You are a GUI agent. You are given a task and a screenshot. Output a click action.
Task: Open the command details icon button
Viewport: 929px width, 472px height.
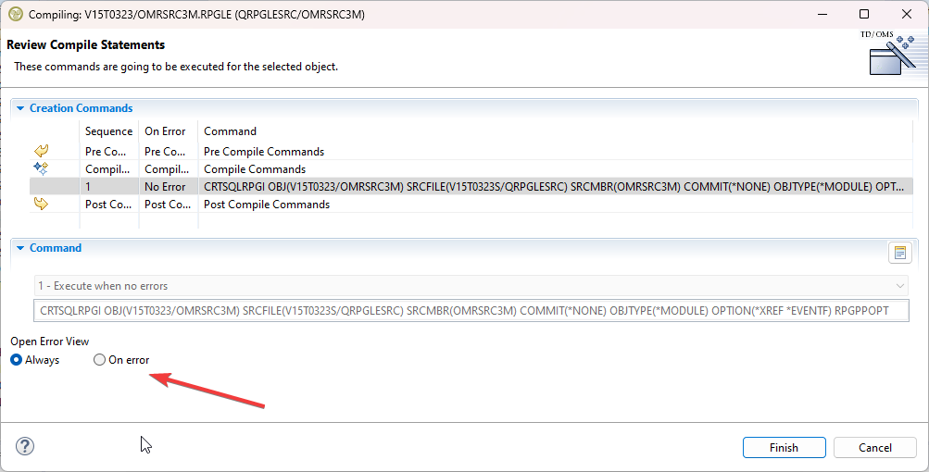[899, 253]
